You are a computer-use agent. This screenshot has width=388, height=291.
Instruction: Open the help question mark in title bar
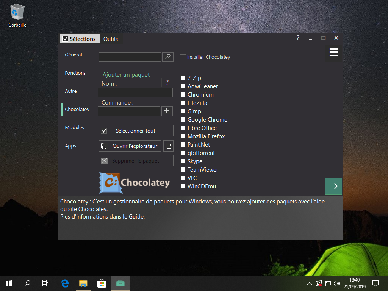tap(298, 38)
